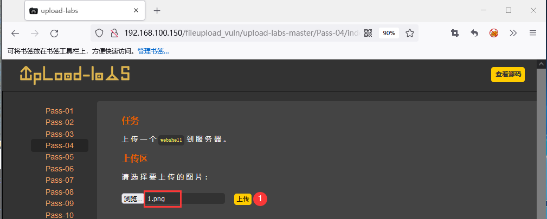Viewport: 547px width, 219px height.
Task: Click the insecure connection padlock icon
Action: click(x=114, y=33)
